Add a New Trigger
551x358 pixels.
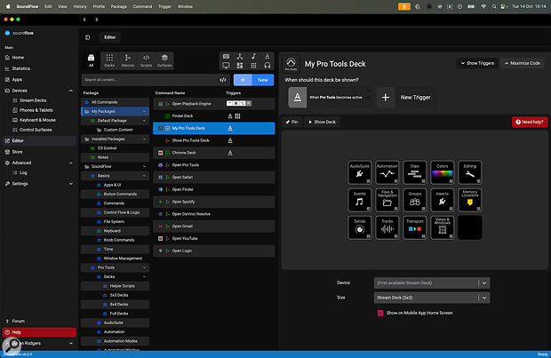(x=406, y=98)
